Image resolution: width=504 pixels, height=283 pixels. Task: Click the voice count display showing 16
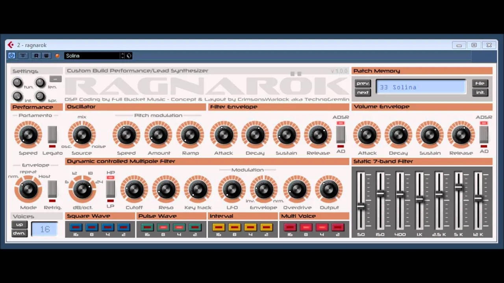44,229
